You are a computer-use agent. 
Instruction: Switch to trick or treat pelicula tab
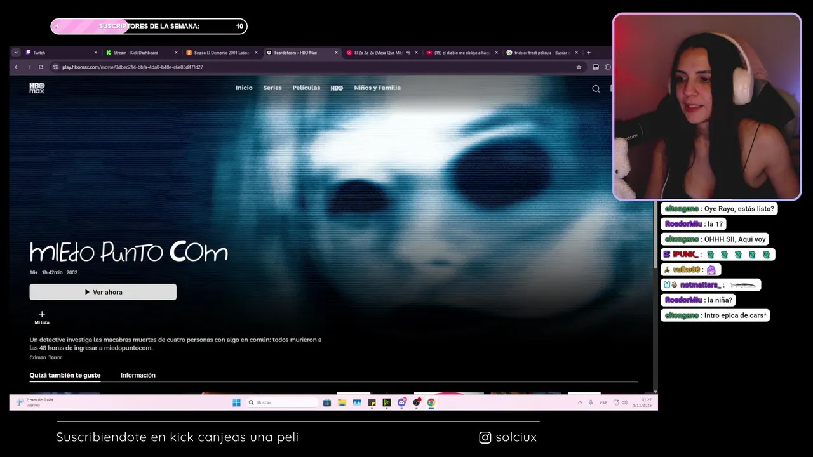click(542, 53)
